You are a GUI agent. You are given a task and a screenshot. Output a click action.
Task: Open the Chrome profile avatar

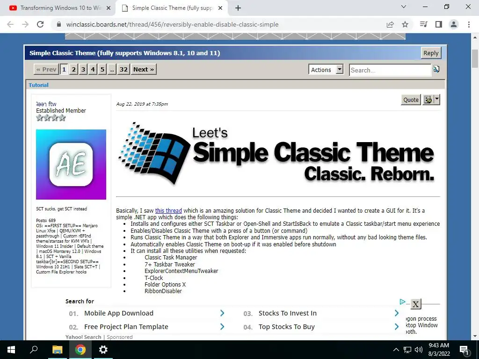click(x=454, y=24)
